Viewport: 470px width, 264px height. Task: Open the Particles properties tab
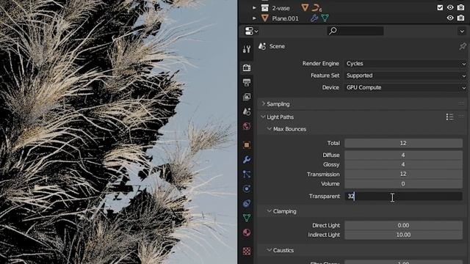tap(247, 175)
